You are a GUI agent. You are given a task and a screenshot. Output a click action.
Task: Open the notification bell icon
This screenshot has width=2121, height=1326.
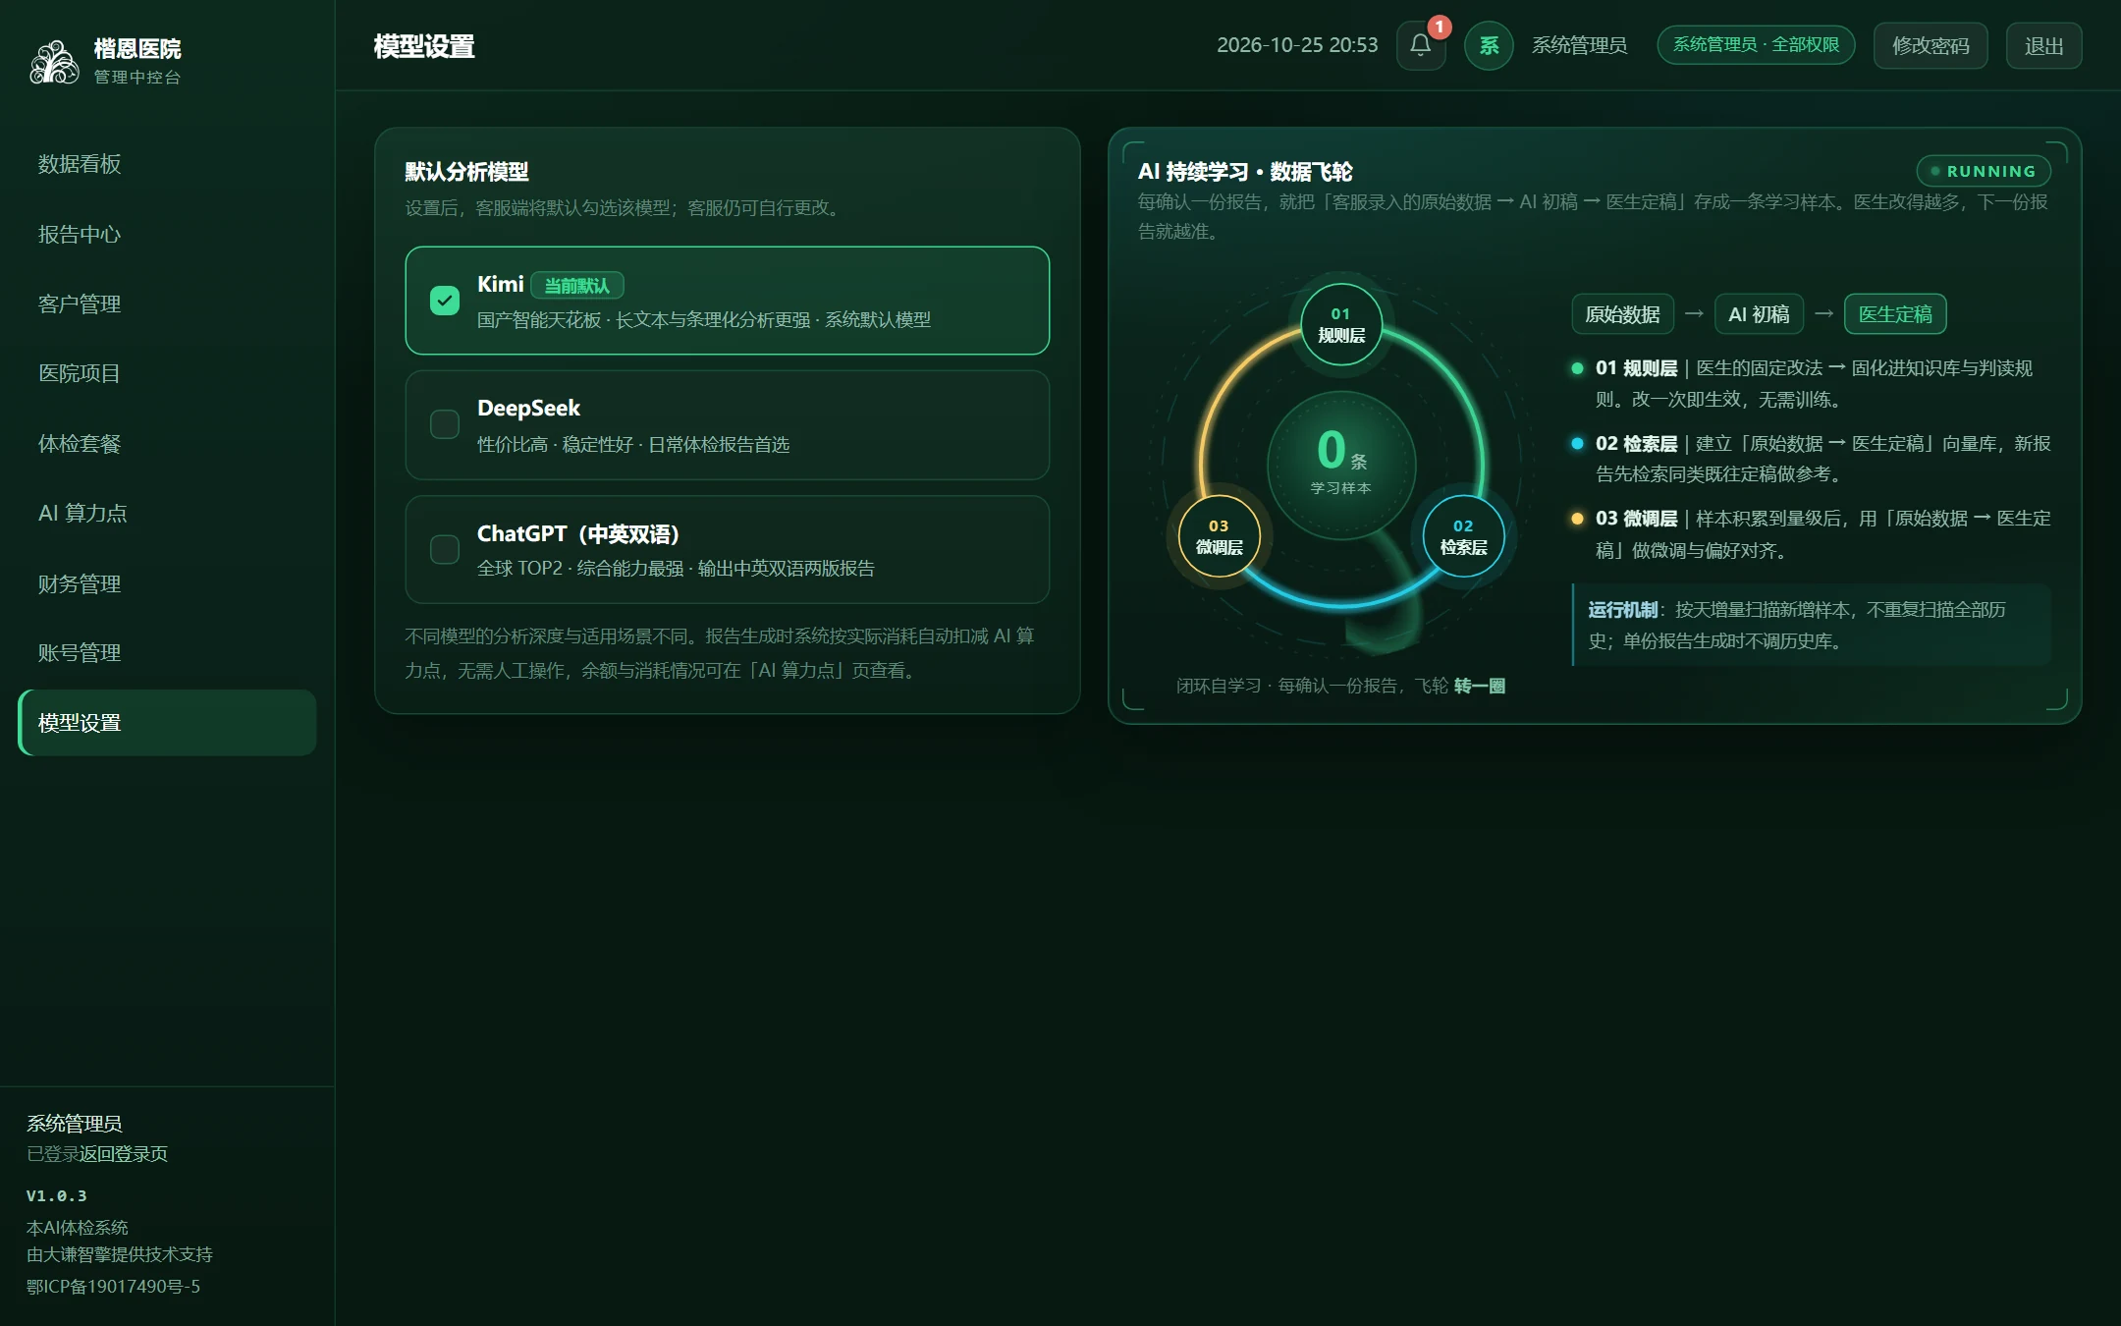coord(1420,45)
